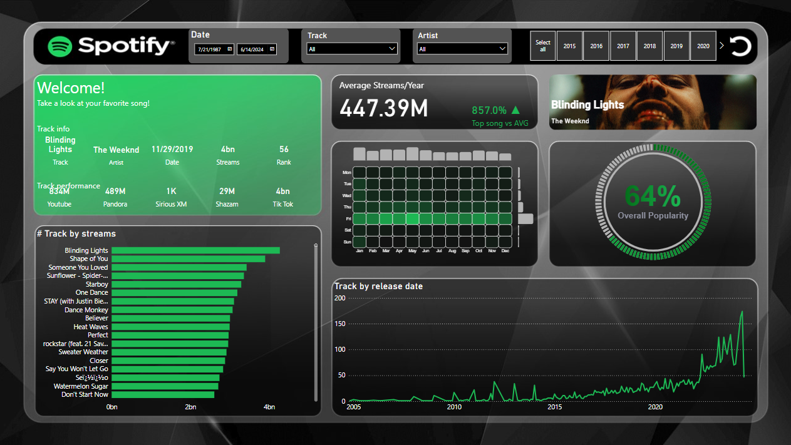This screenshot has height=445, width=791.
Task: Toggle the 2015 year filter
Action: 569,46
